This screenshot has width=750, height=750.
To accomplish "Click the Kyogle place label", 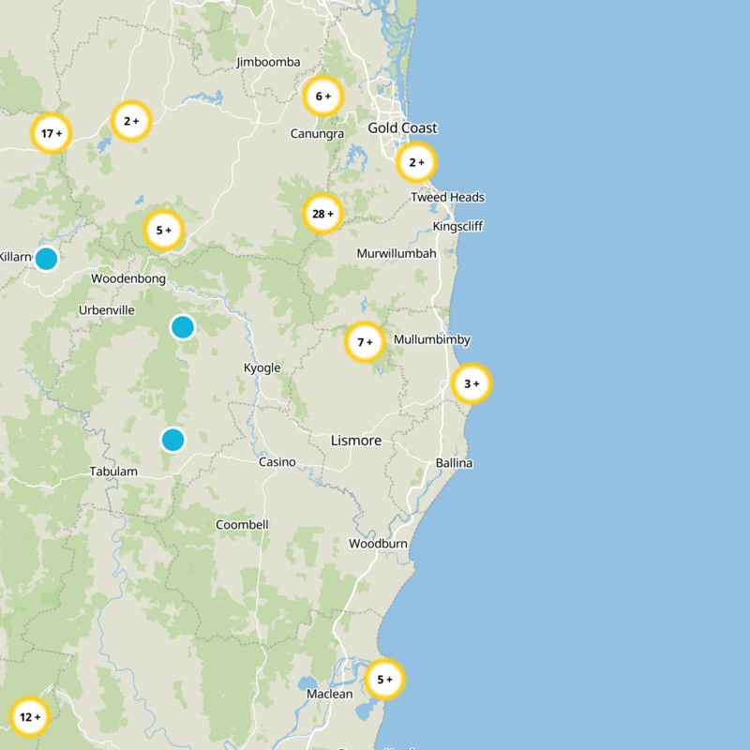I will (x=263, y=368).
